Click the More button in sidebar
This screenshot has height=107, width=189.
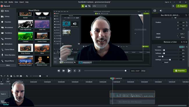click(x=8, y=65)
